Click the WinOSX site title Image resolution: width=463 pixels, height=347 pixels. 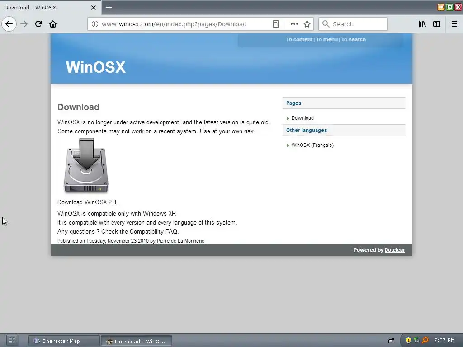(96, 67)
